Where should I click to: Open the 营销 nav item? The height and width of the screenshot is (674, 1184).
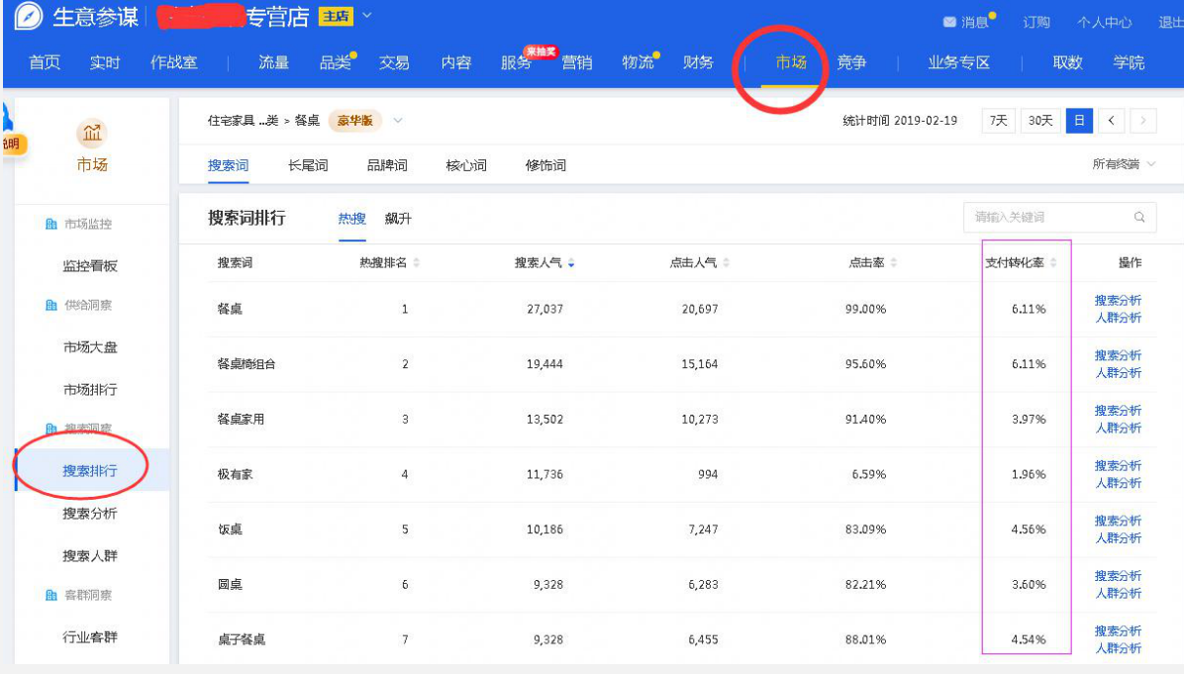point(577,62)
